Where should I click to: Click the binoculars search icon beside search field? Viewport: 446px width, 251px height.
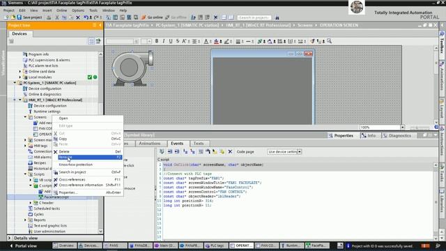[x=277, y=17]
